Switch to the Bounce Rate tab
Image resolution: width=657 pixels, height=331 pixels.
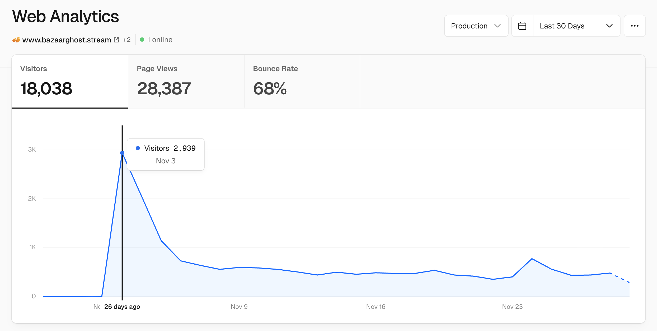[302, 81]
